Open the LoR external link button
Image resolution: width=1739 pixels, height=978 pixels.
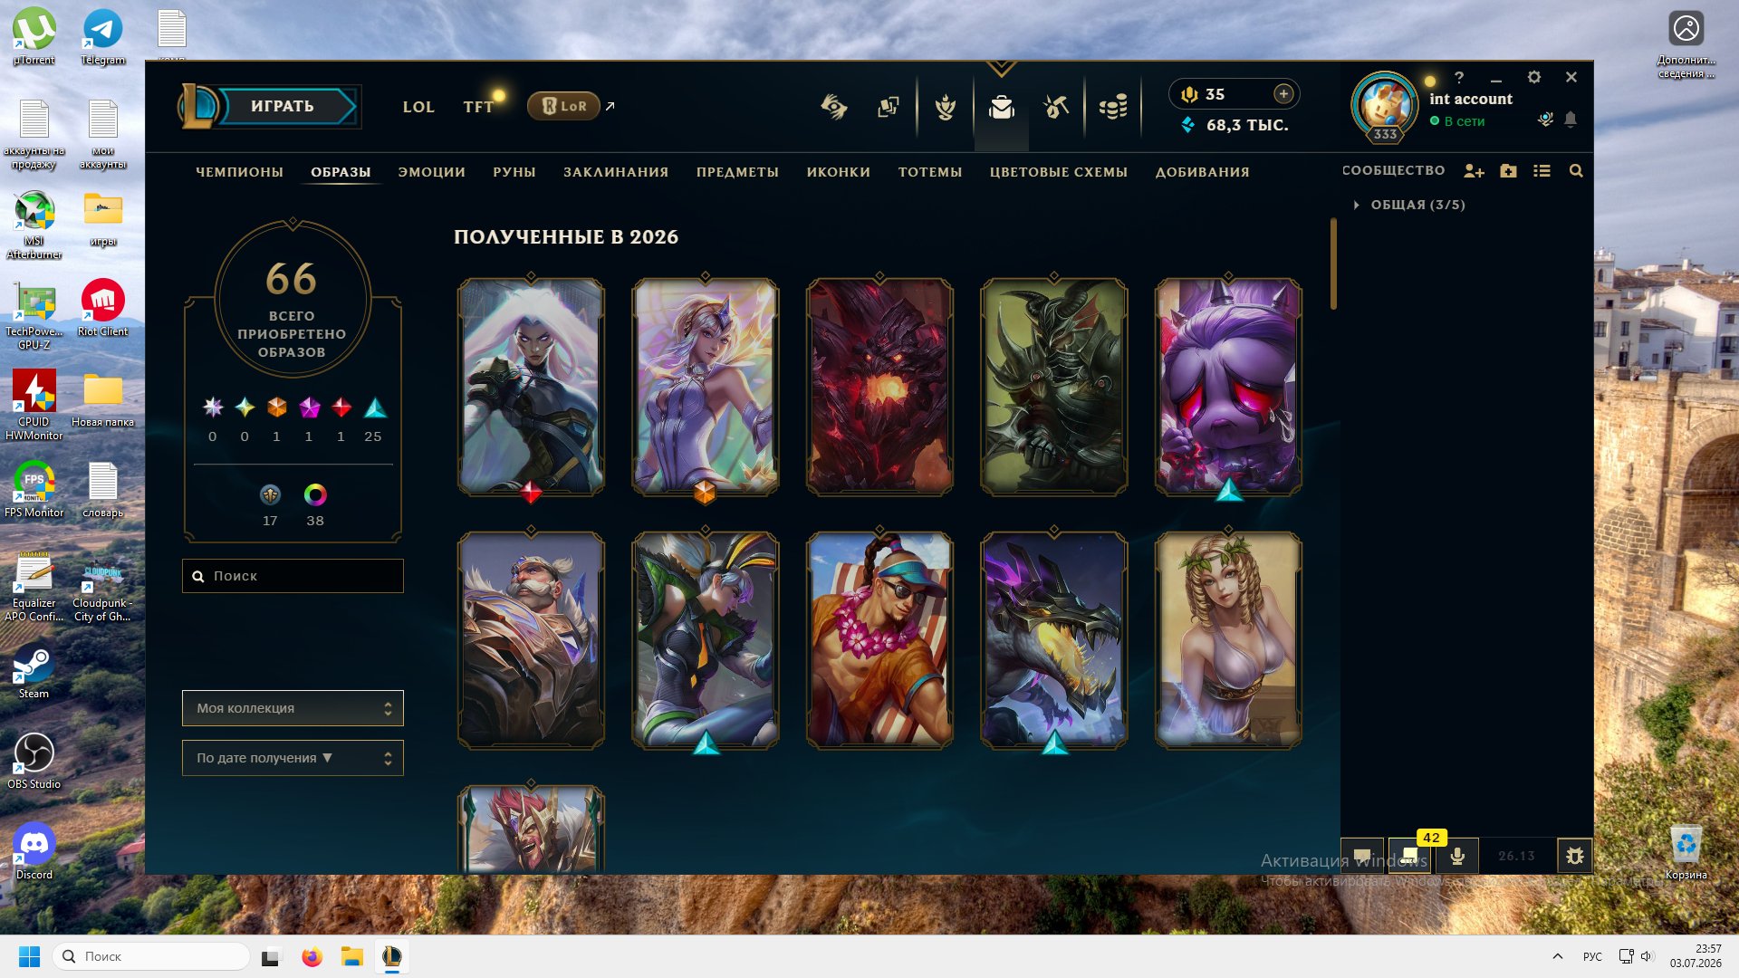pyautogui.click(x=563, y=106)
